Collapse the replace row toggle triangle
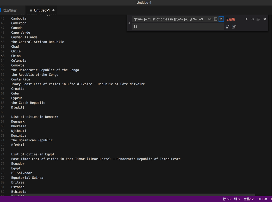This screenshot has height=202, width=272. tap(129, 23)
